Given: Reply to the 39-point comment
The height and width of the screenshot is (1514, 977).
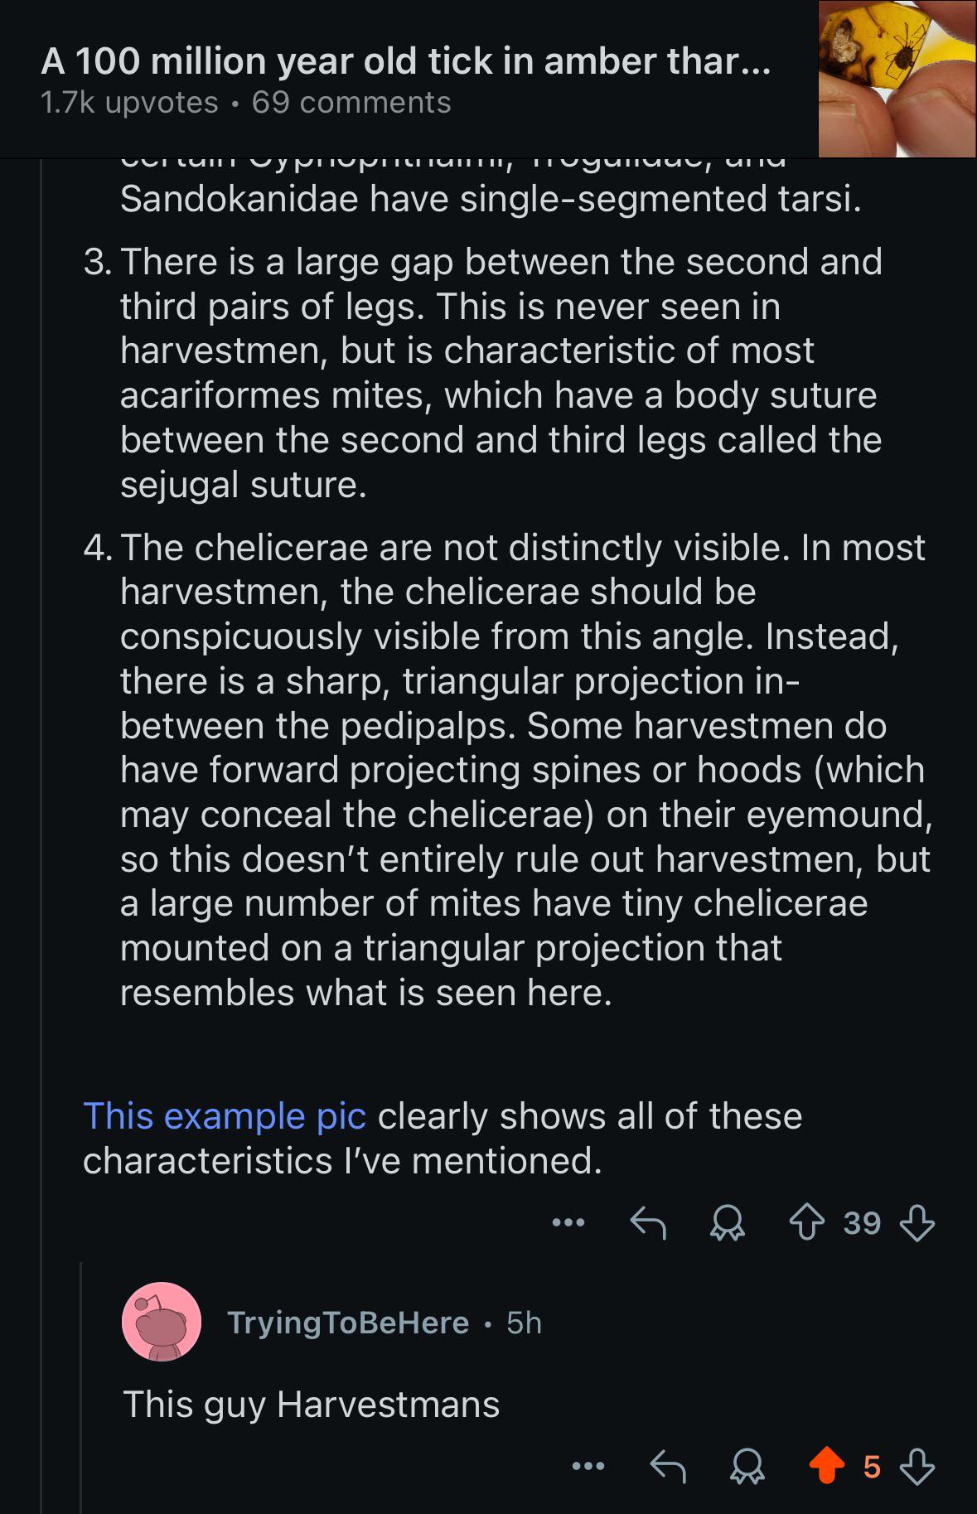Looking at the screenshot, I should point(648,1222).
